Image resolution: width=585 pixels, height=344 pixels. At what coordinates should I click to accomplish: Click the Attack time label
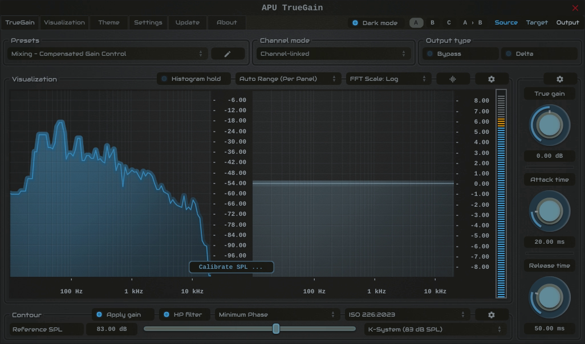(x=549, y=180)
